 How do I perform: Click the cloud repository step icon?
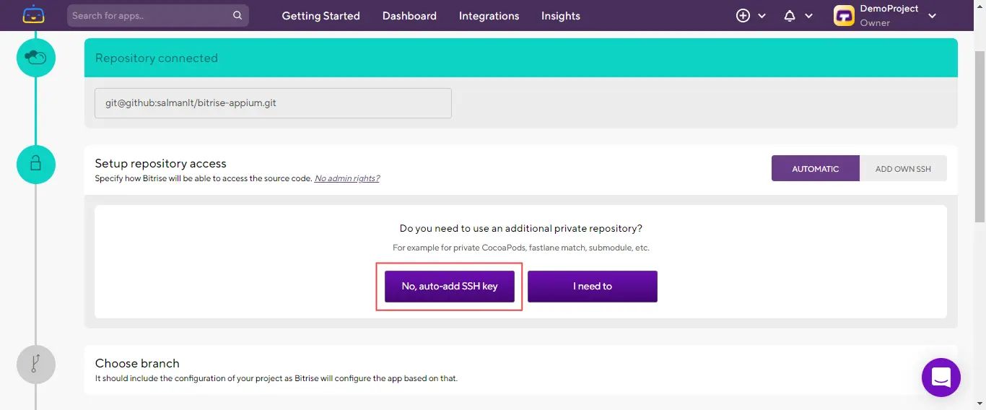(36, 58)
